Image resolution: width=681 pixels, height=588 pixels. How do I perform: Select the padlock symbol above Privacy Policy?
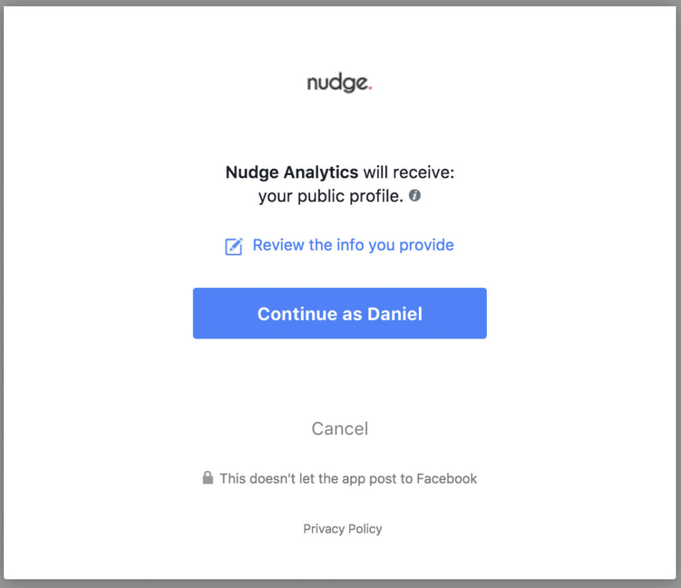(x=207, y=478)
